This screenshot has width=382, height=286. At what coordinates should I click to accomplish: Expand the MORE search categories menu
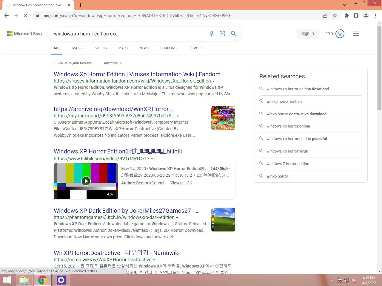(x=196, y=48)
